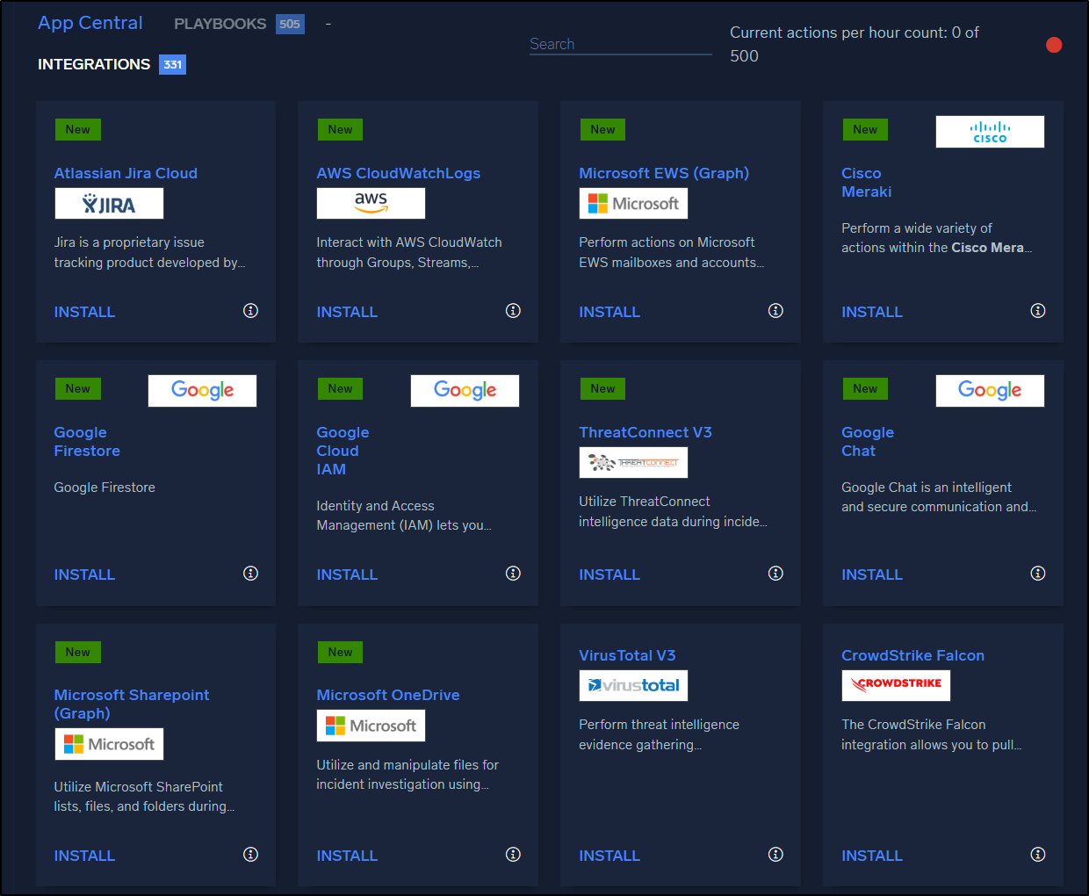Viewport: 1089px width, 896px height.
Task: Select the Integrations tab
Action: [x=94, y=64]
